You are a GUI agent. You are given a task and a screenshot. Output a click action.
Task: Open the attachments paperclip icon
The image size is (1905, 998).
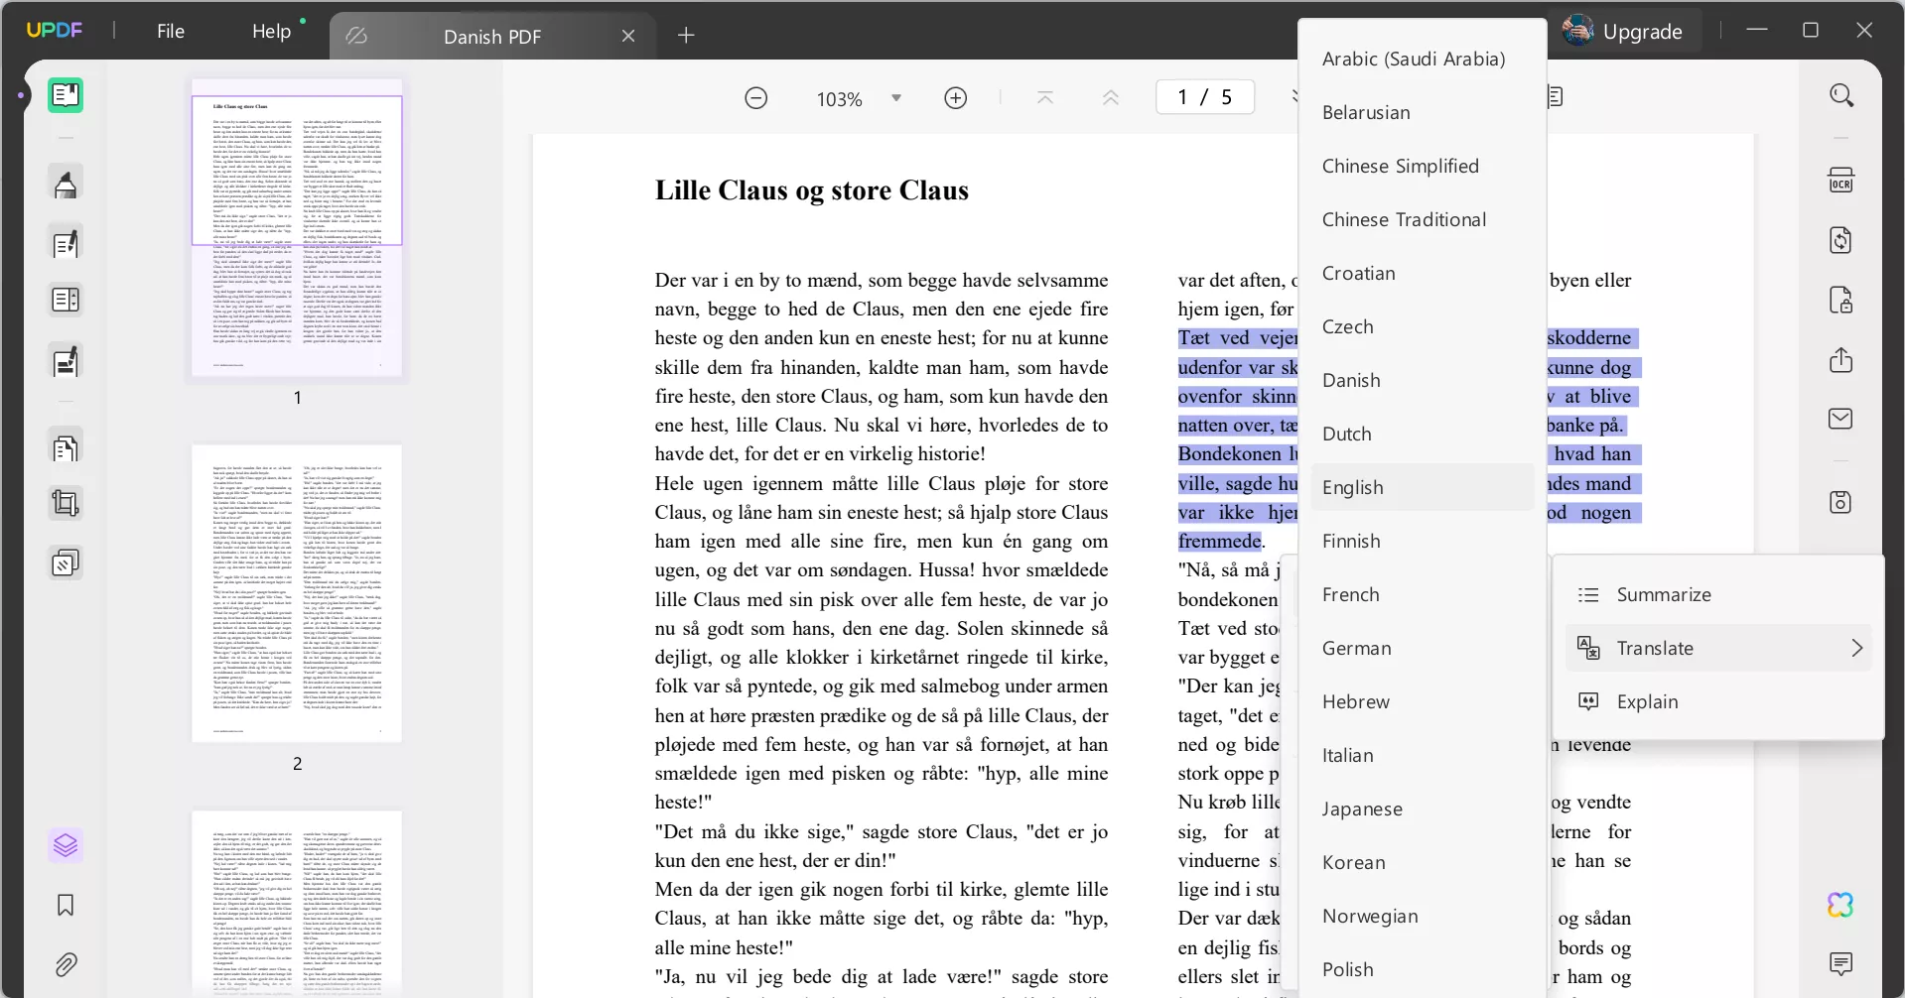coord(66,964)
